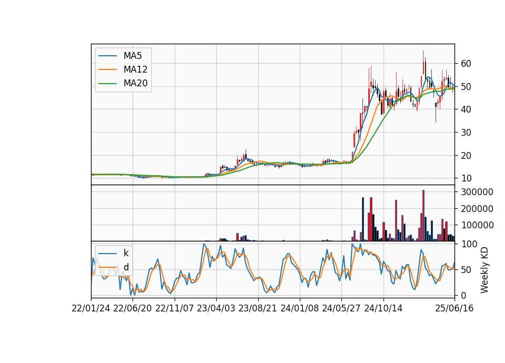Click the 22/06/20 date tick label
The height and width of the screenshot is (363, 505).
(x=133, y=309)
